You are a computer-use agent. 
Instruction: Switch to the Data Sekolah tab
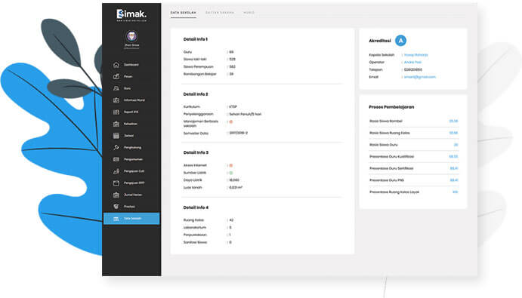click(183, 13)
